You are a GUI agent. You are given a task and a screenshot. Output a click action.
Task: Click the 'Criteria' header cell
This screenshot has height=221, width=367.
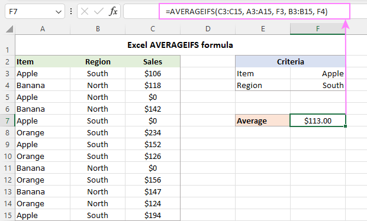tap(290, 61)
